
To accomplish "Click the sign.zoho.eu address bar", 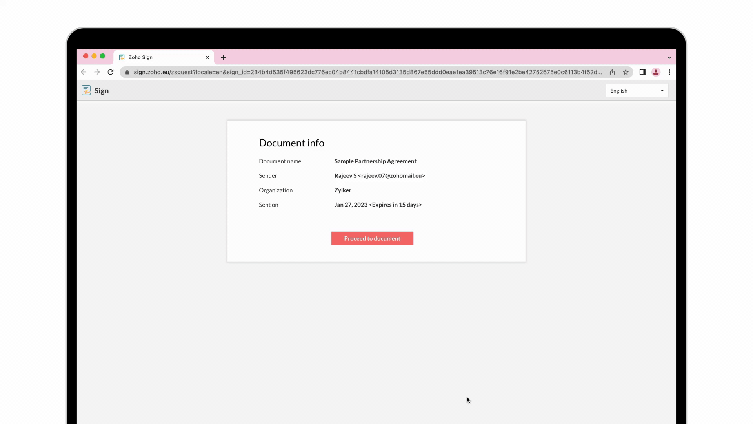I will tap(353, 72).
